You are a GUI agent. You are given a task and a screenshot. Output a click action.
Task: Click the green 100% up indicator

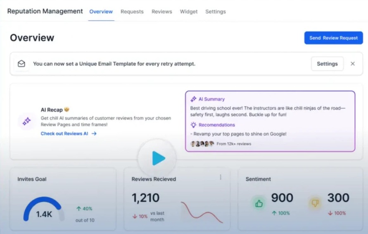pyautogui.click(x=281, y=213)
